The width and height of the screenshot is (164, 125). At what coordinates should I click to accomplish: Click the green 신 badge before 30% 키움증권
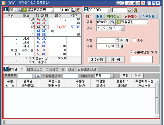point(25,10)
